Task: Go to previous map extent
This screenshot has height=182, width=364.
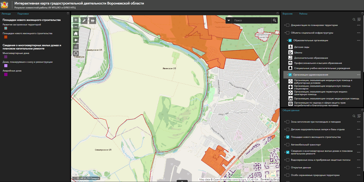Action: point(76,40)
